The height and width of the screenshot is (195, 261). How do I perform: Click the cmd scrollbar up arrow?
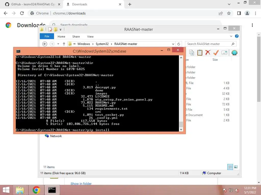[x=181, y=58]
